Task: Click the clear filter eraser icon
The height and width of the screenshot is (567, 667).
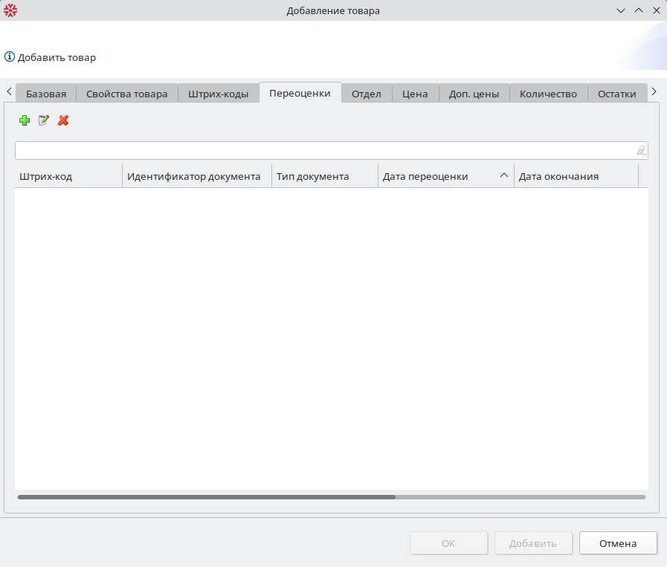Action: pyautogui.click(x=641, y=150)
